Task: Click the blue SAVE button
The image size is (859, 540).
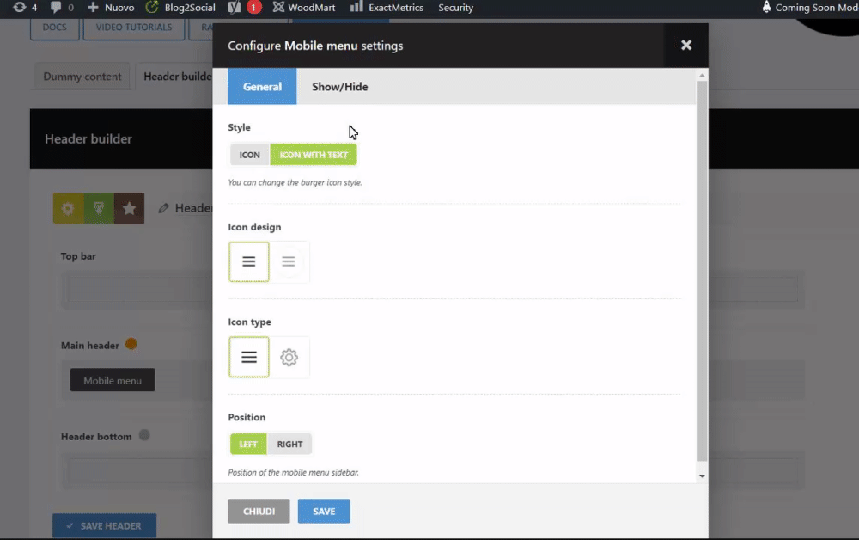Action: click(324, 511)
